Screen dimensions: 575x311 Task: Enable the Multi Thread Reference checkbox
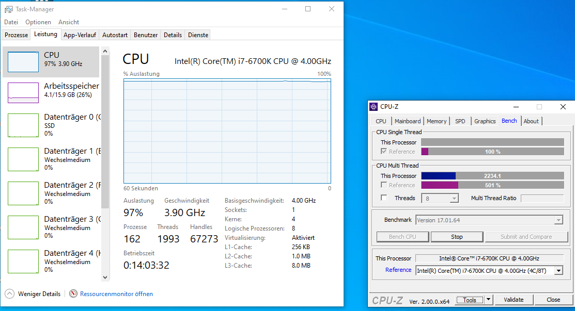[x=384, y=185]
